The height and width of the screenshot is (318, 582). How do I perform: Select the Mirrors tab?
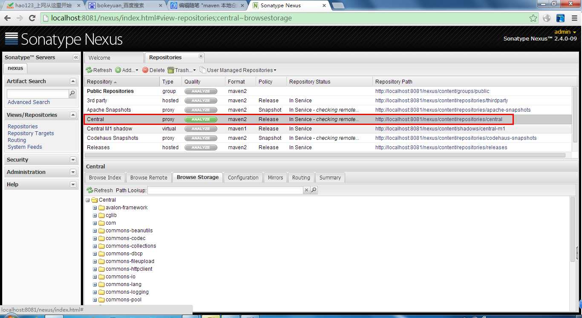pyautogui.click(x=275, y=178)
